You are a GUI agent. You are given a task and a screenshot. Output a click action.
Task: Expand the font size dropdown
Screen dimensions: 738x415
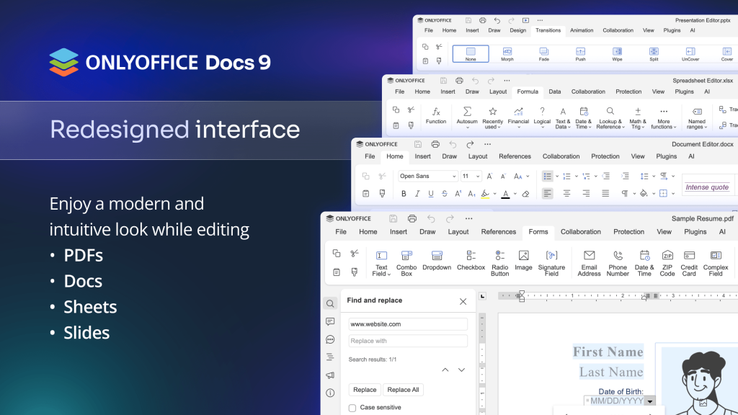(x=477, y=176)
